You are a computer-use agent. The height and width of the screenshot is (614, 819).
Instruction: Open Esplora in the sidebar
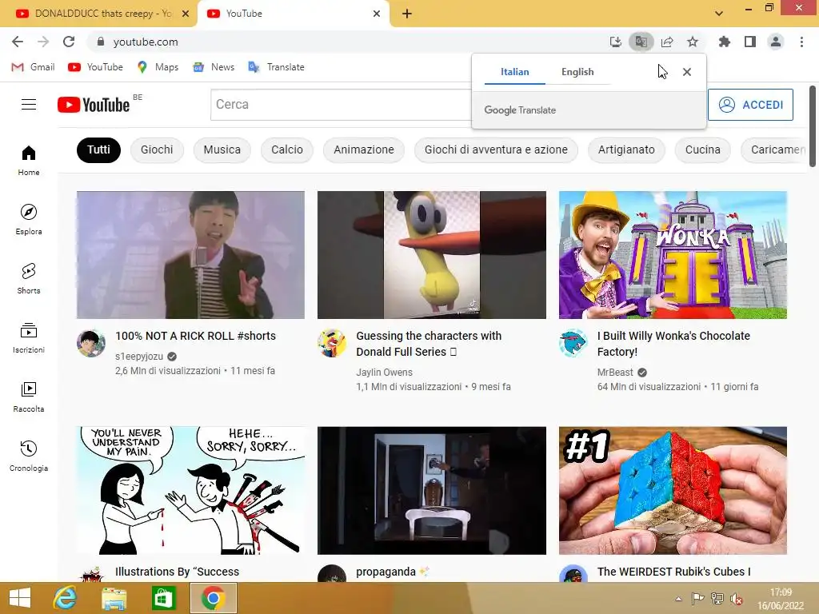(29, 219)
